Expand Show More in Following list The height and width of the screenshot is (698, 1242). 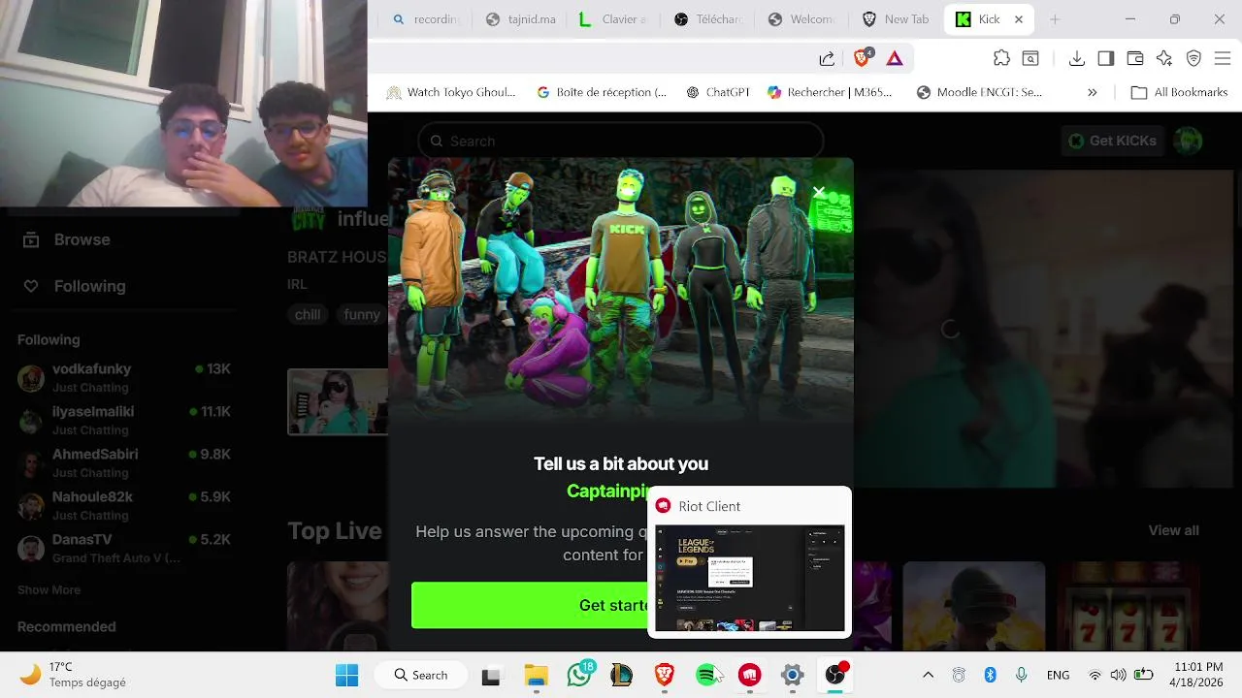[49, 589]
